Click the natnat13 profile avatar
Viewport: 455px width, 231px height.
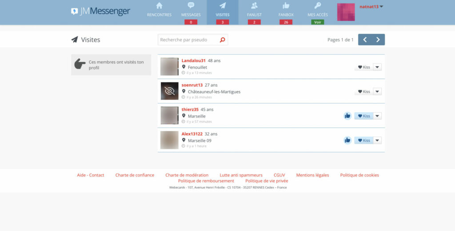(x=346, y=12)
